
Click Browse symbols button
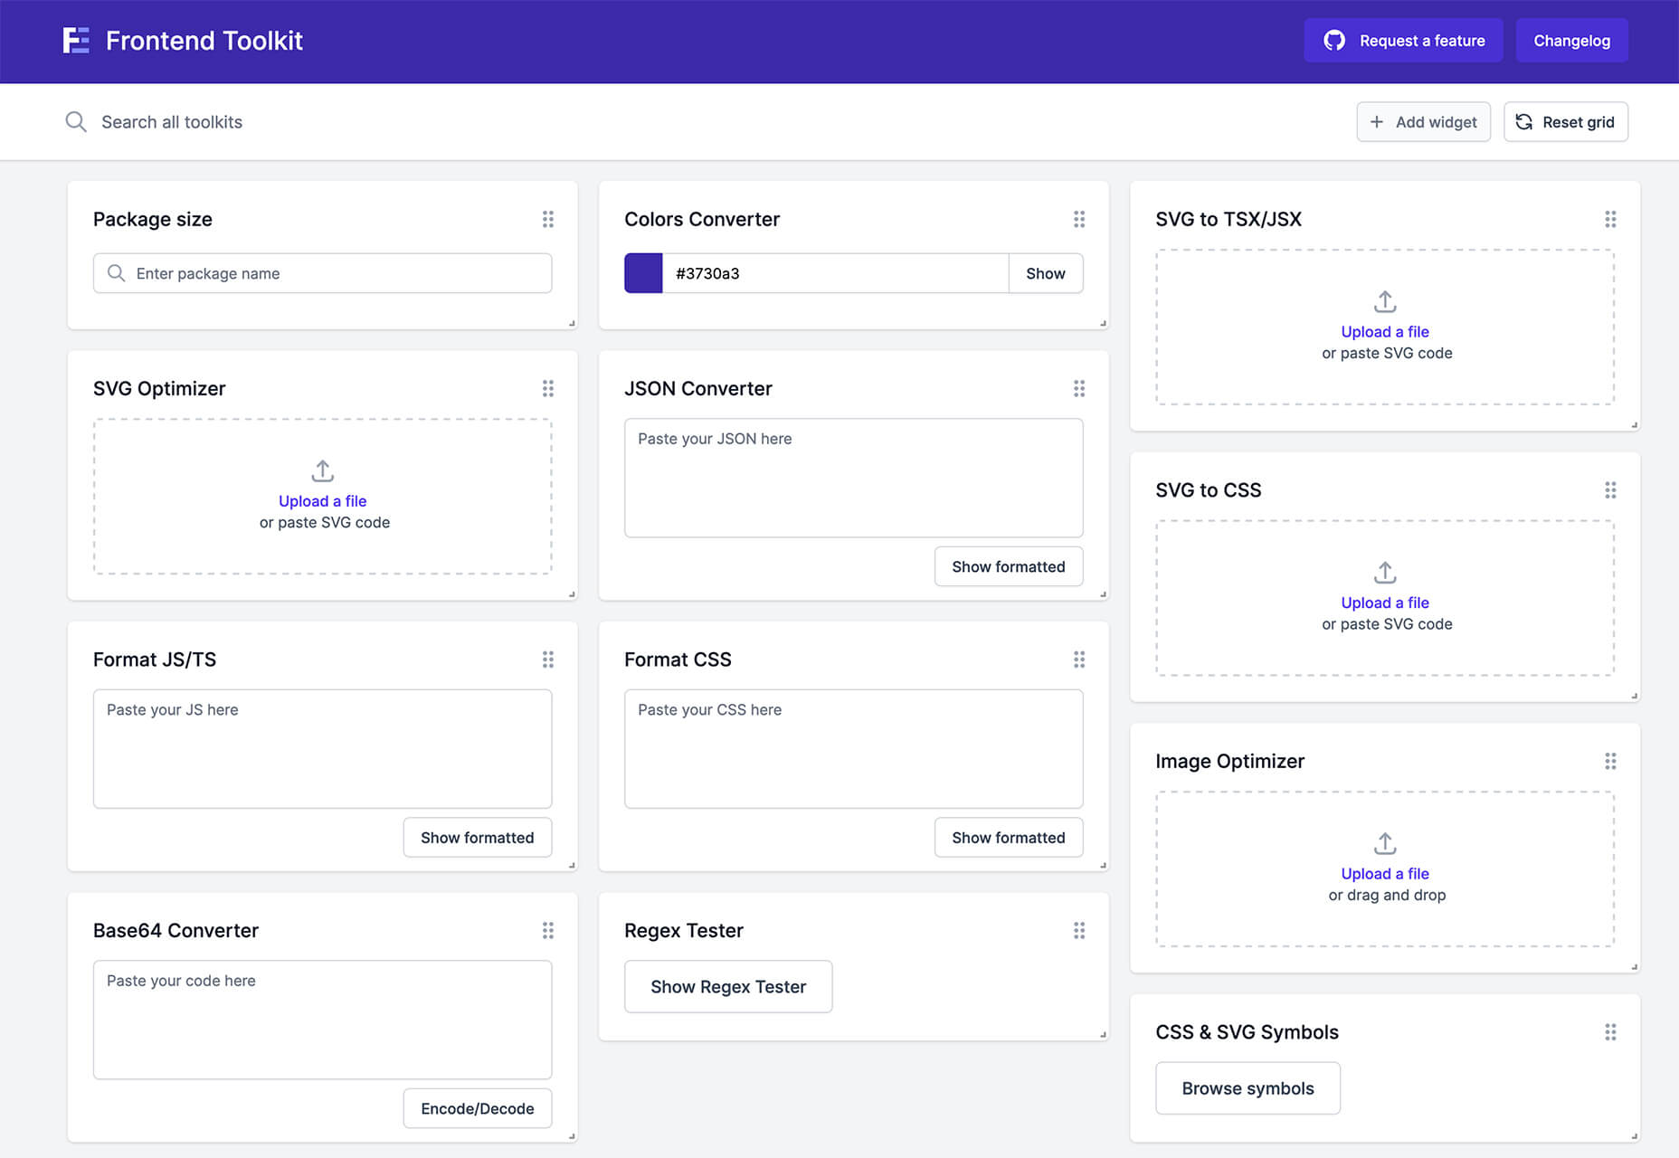tap(1247, 1088)
